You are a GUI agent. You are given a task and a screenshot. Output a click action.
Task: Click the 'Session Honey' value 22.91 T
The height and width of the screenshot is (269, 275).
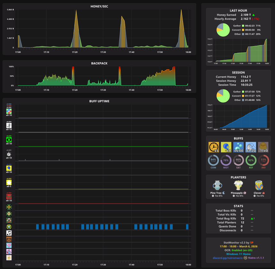(246, 81)
